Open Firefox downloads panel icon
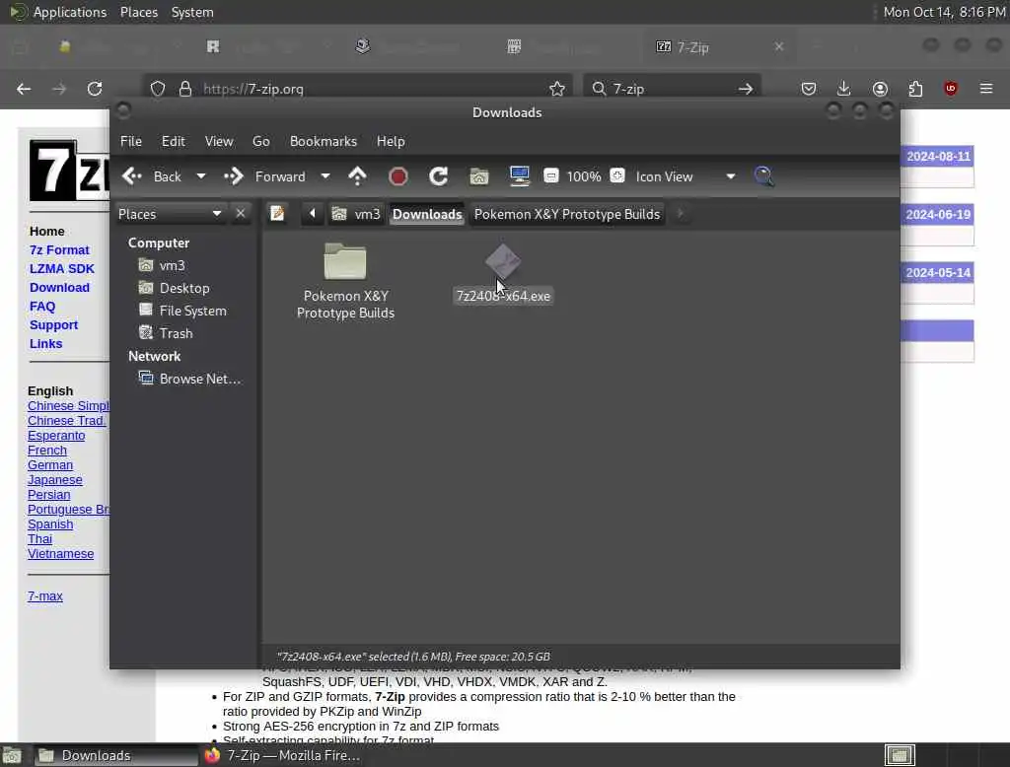Image resolution: width=1010 pixels, height=767 pixels. pyautogui.click(x=844, y=89)
